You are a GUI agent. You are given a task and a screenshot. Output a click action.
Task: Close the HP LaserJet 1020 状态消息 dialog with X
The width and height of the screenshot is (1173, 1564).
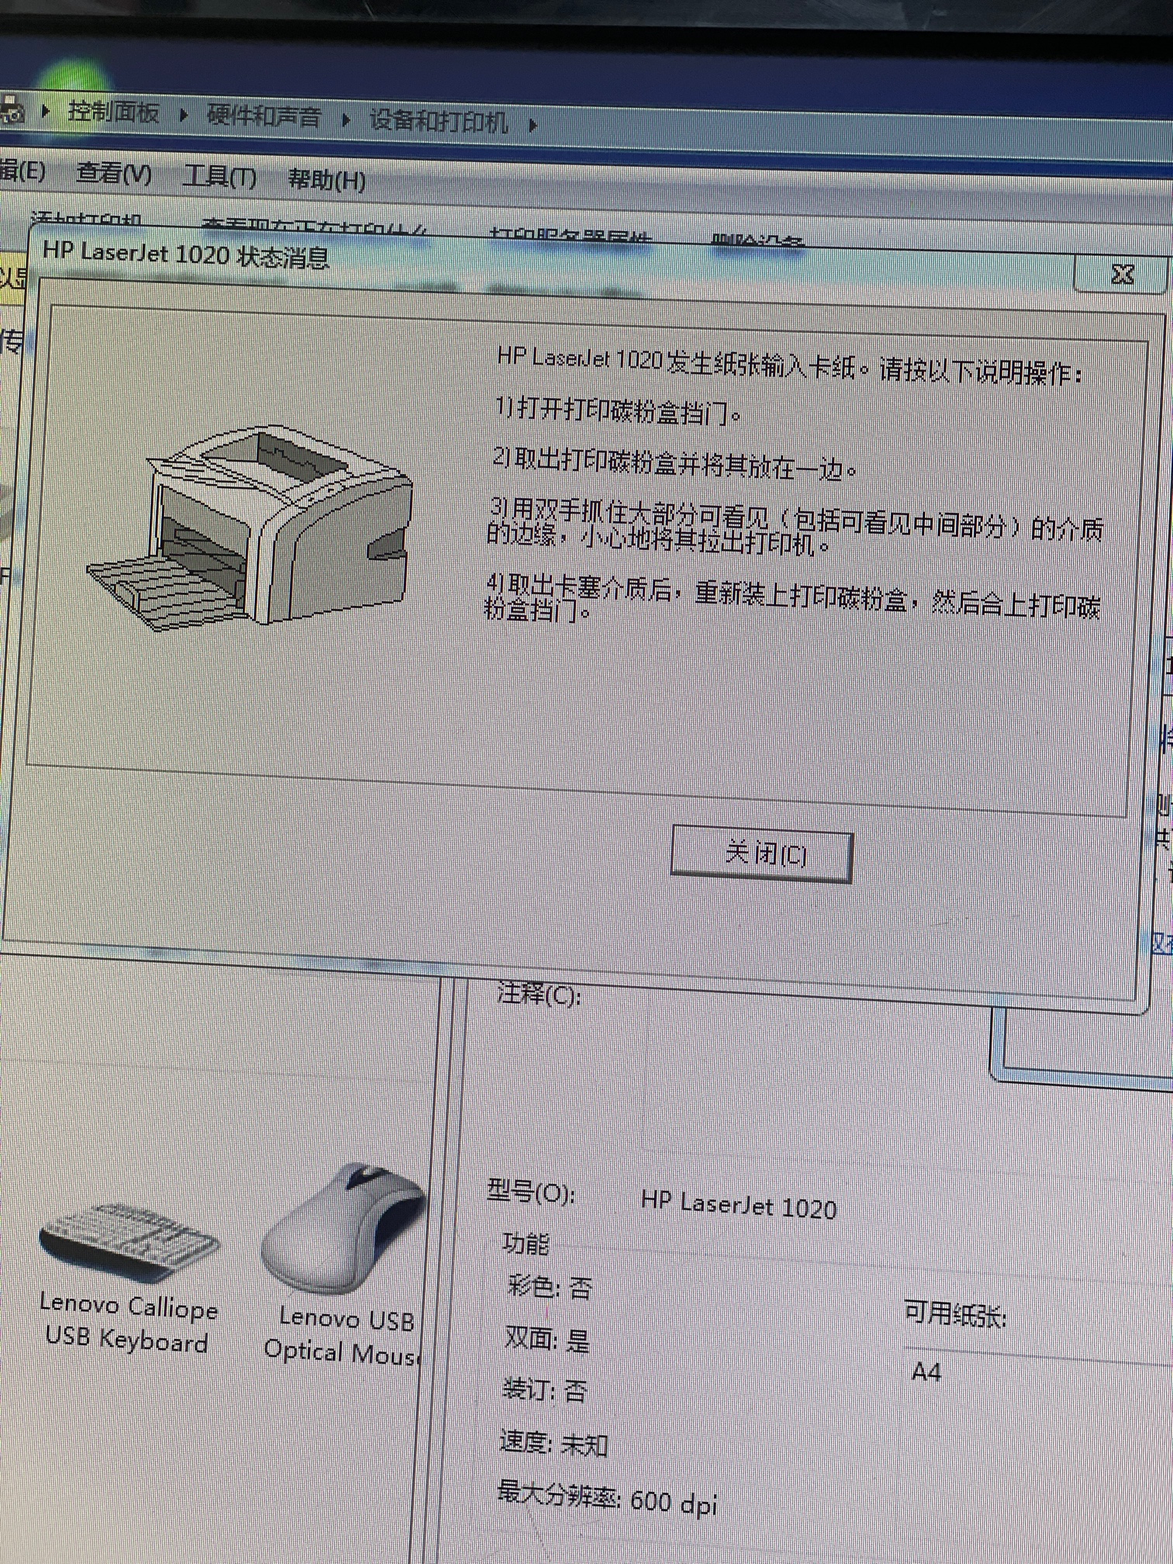coord(1122,274)
